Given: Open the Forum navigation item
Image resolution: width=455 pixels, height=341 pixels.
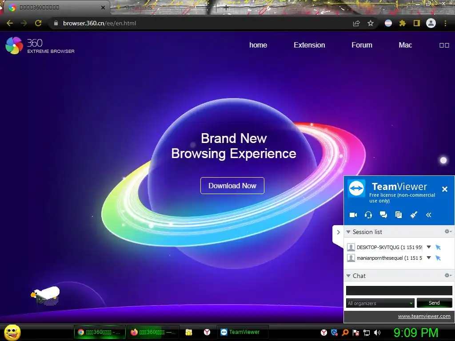Looking at the screenshot, I should [362, 45].
